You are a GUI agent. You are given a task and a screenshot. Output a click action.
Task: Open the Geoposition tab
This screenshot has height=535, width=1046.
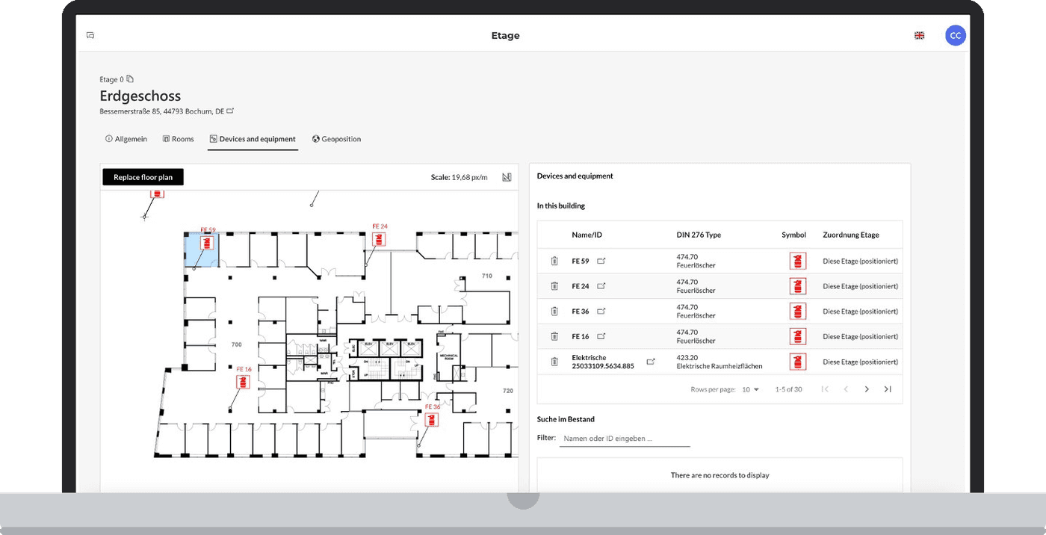click(337, 139)
